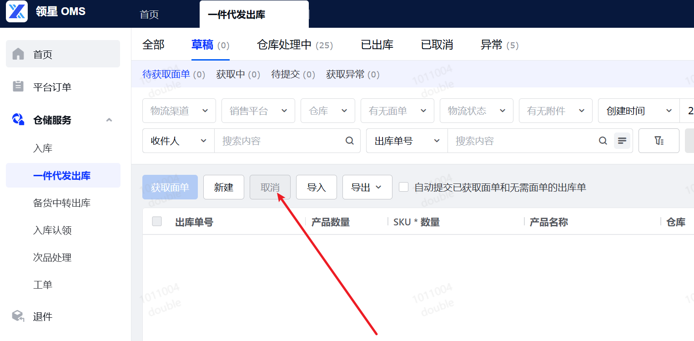Image resolution: width=694 pixels, height=341 pixels.
Task: Select the 一件代发出库 top tab
Action: (254, 15)
